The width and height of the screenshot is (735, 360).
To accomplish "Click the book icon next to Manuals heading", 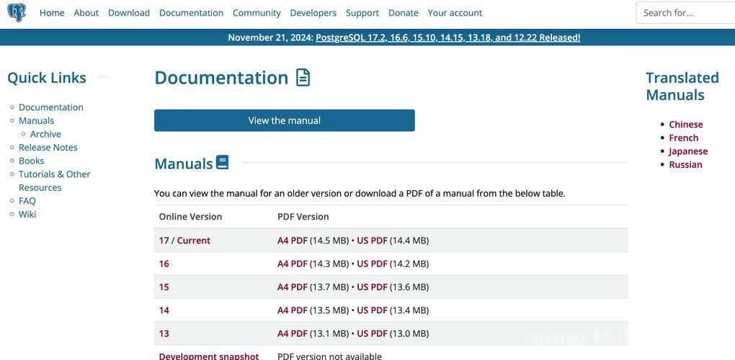I will (222, 163).
